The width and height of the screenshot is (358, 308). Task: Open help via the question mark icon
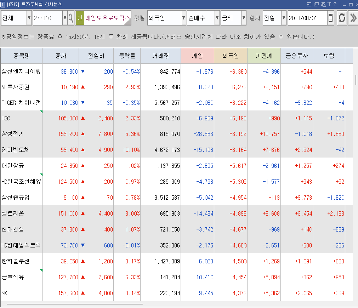point(335,4)
